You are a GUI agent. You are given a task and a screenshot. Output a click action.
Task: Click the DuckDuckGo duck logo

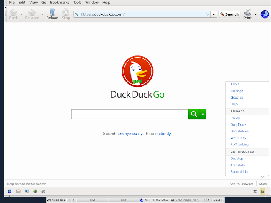pyautogui.click(x=138, y=71)
